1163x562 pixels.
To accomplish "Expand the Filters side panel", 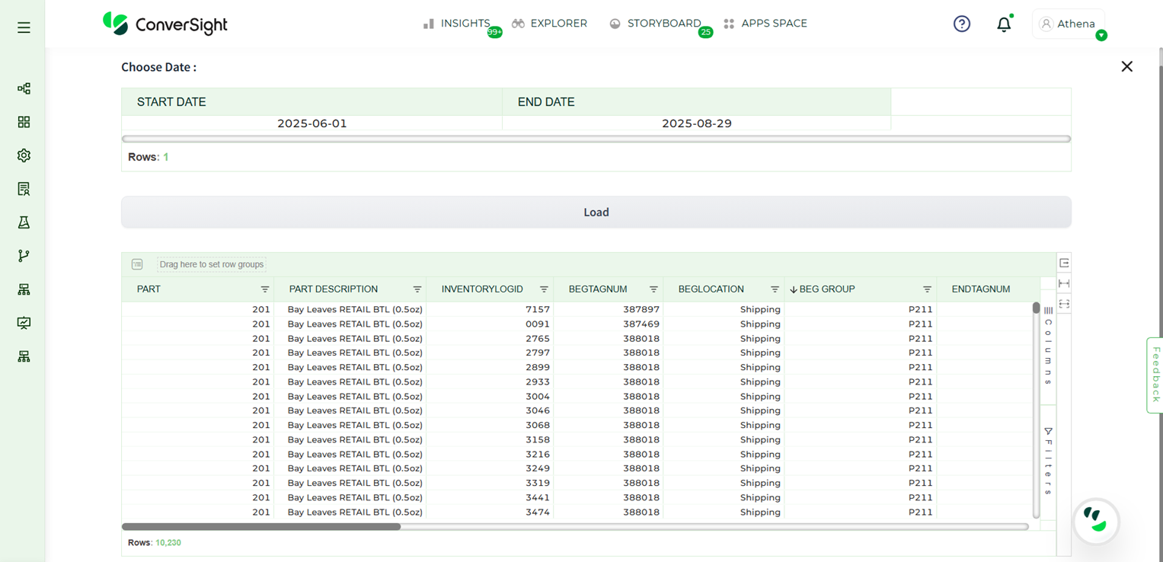I will [x=1048, y=462].
